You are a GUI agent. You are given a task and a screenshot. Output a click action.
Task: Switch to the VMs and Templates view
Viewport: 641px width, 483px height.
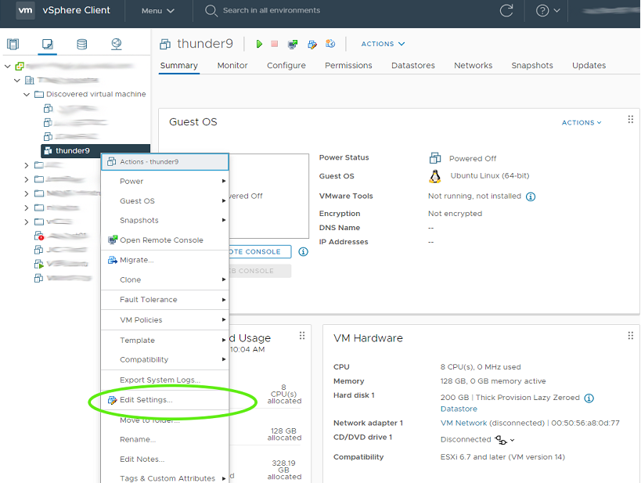48,44
